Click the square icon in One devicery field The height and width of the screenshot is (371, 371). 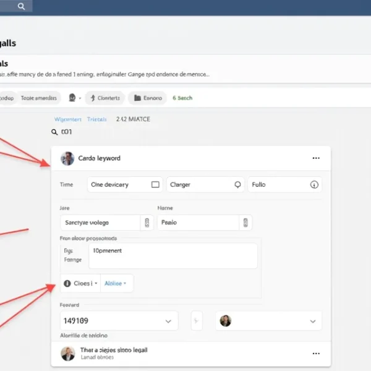[x=155, y=184]
